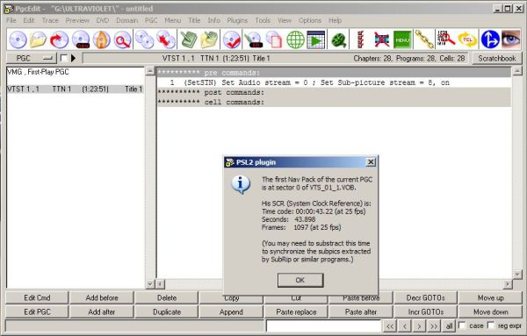This screenshot has height=336, width=527.
Task: Click the disc with copy pages icon
Action: tap(274, 39)
